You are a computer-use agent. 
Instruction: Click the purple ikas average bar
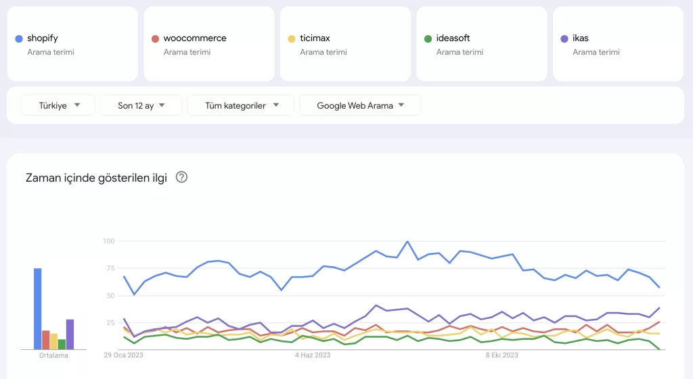coord(70,334)
